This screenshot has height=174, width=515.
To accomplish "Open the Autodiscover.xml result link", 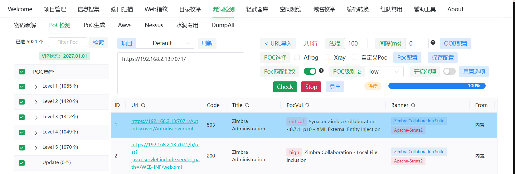I will coord(165,125).
